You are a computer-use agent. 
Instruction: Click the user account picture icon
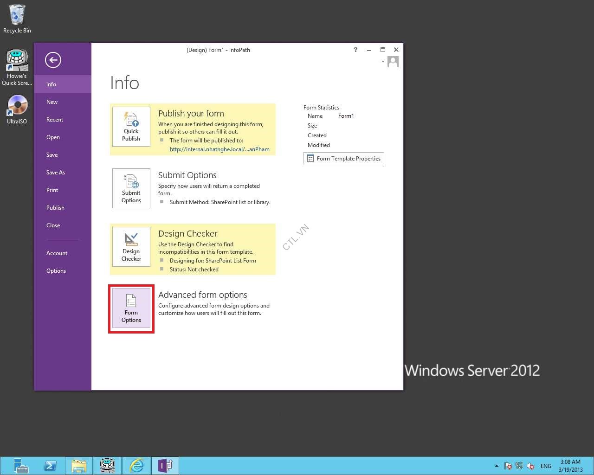point(393,62)
